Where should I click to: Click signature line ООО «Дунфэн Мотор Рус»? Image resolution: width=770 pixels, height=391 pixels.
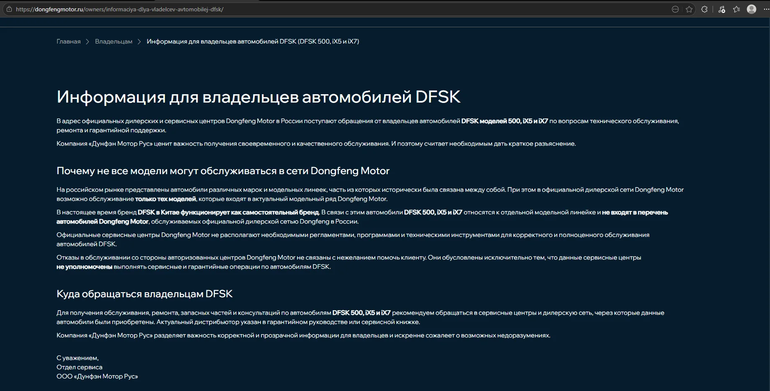[97, 376]
